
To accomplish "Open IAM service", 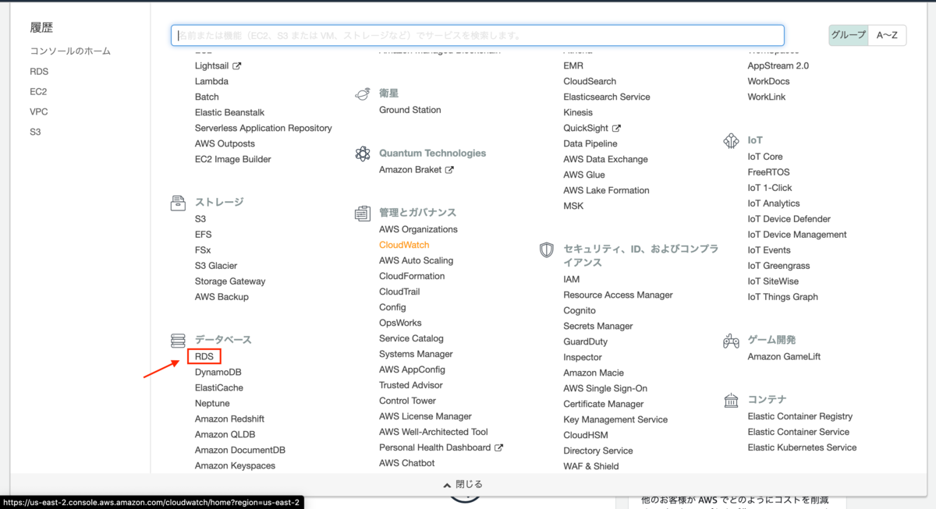I will (572, 279).
